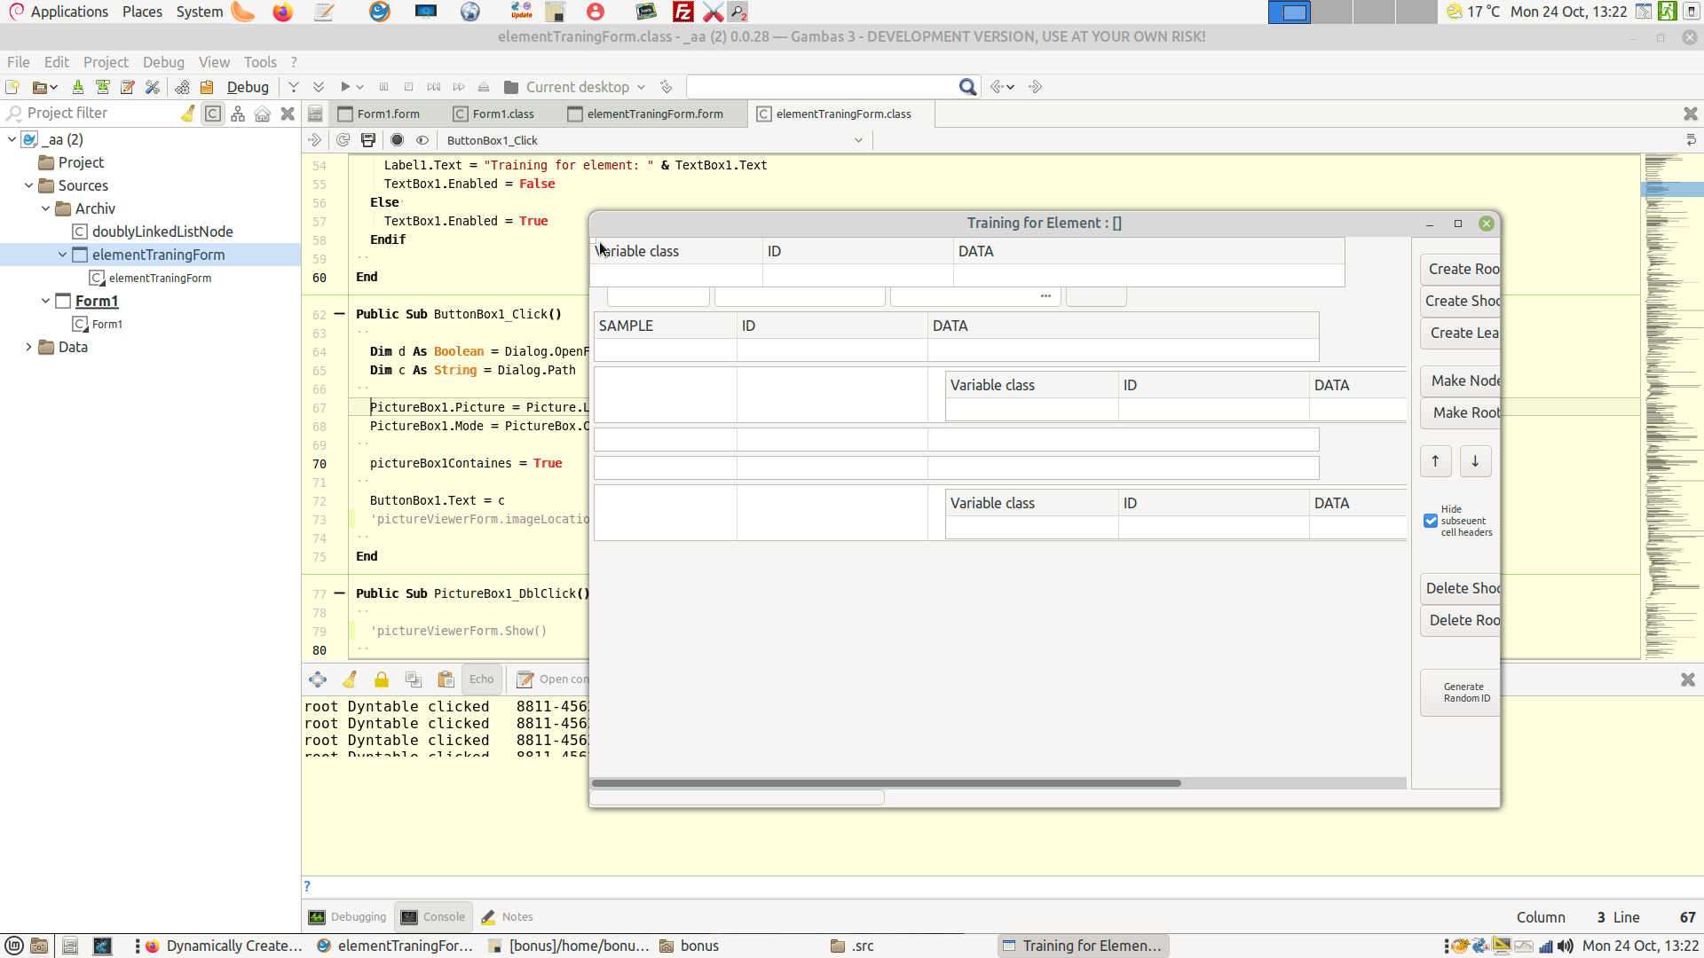Click the broom clear filter icon
This screenshot has height=958, width=1704.
coord(188,114)
